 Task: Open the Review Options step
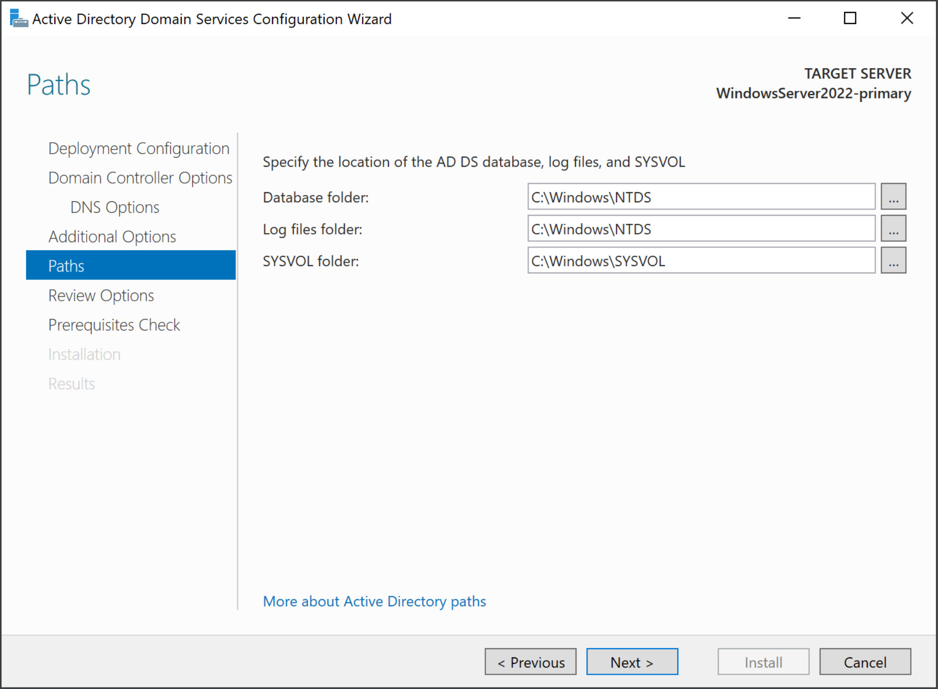pyautogui.click(x=101, y=295)
